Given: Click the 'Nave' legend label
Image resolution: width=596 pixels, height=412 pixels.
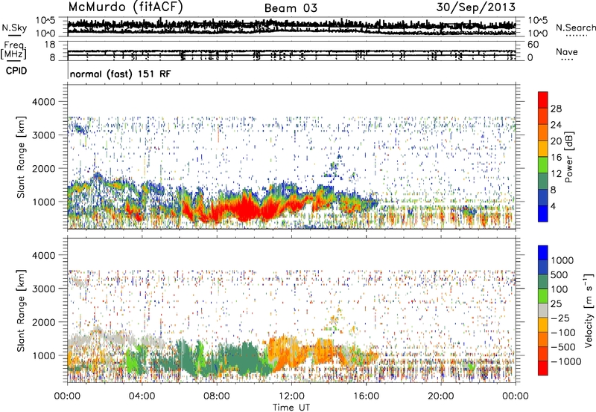Looking at the screenshot, I should pyautogui.click(x=567, y=51).
